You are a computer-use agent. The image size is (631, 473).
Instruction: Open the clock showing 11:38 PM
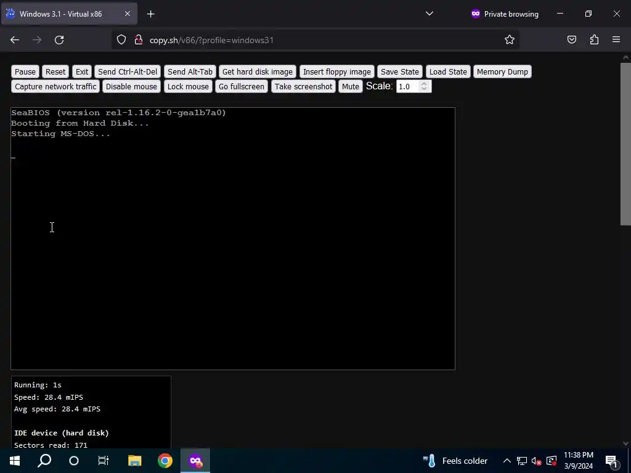pos(578,461)
